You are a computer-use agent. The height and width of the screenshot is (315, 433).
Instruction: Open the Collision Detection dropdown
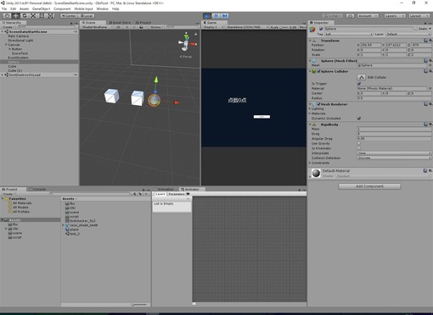(394, 158)
